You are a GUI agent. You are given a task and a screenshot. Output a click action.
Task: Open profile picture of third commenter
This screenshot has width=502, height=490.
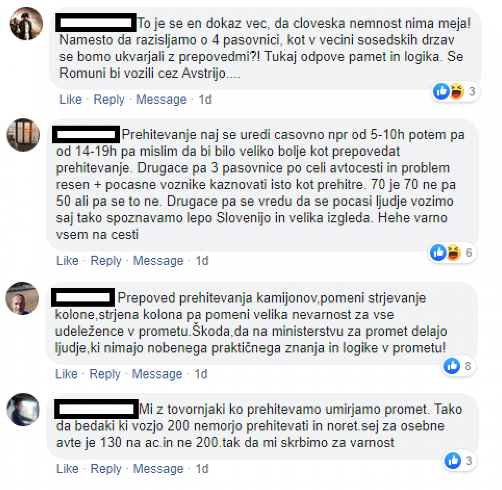(x=22, y=298)
